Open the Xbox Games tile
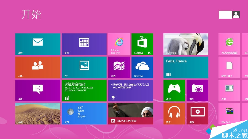Viewport: 248px width, 139px height. 174,90
